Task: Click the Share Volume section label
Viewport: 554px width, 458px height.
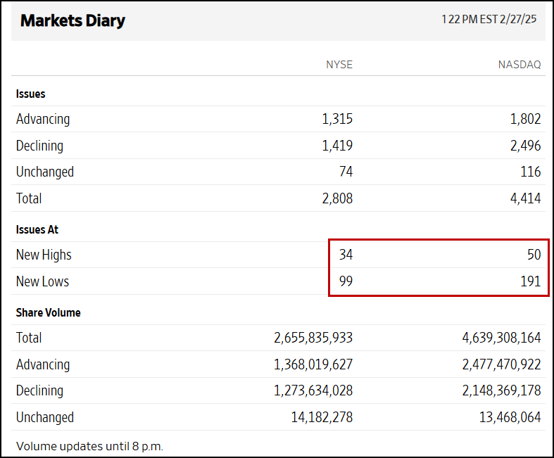Action: 48,312
